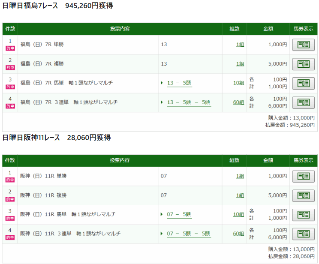Open 1組 link in Fukushima 7R 複勝 row

click(x=240, y=64)
